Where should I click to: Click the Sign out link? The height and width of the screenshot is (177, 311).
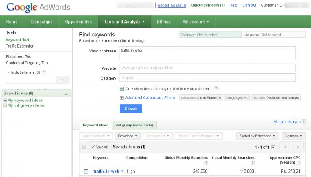tap(249, 5)
